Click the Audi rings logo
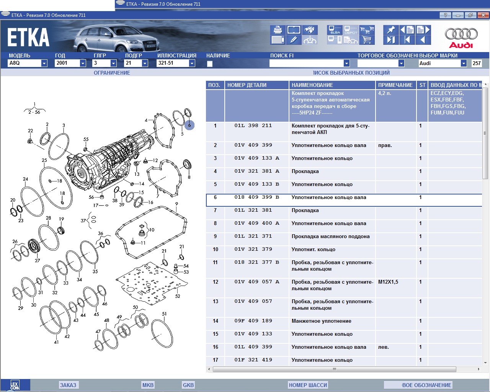 pyautogui.click(x=461, y=38)
